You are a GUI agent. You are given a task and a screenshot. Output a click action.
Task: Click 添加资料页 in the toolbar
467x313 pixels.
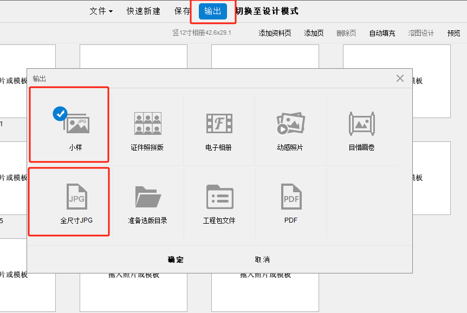[275, 33]
